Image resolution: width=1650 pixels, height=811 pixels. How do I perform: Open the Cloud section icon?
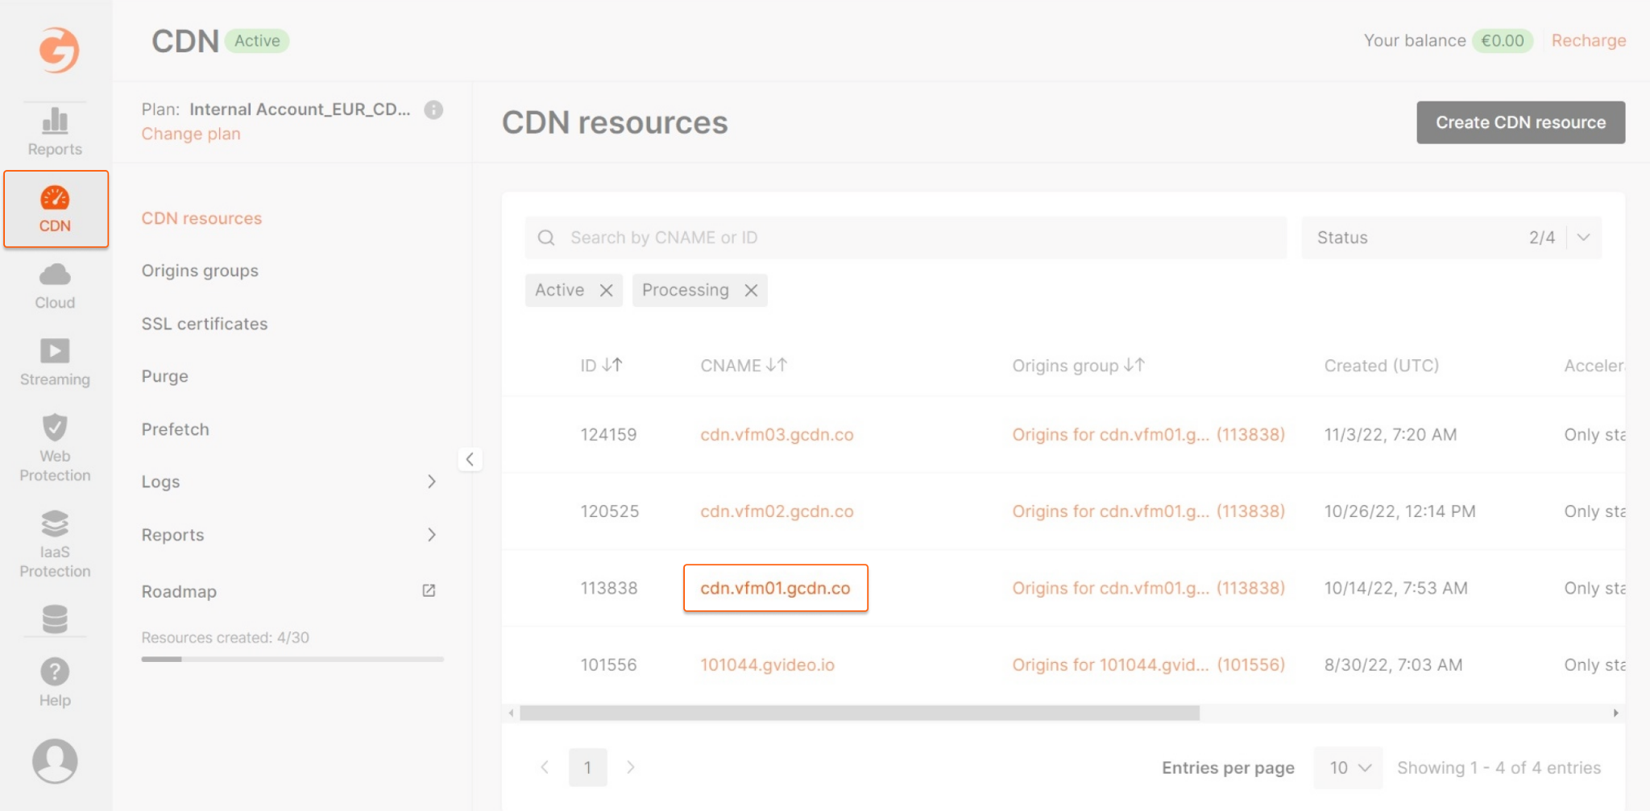click(x=54, y=275)
